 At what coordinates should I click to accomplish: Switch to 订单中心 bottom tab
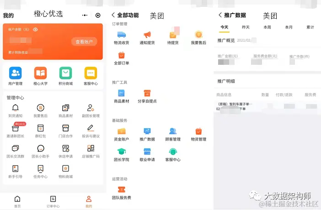click(53, 201)
